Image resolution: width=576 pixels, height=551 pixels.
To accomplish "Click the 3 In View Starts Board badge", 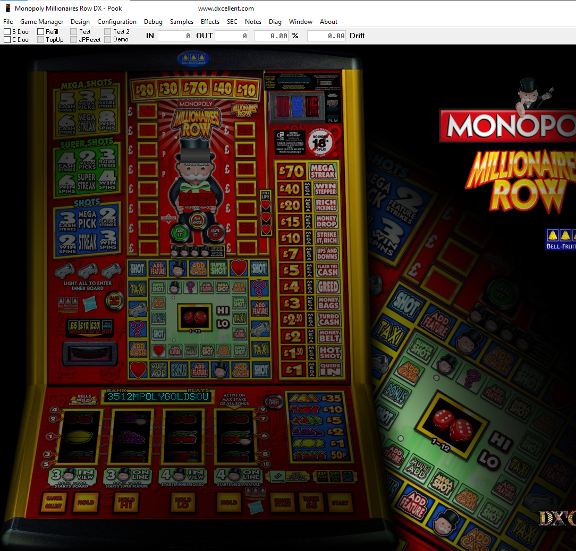I will pyautogui.click(x=73, y=478).
